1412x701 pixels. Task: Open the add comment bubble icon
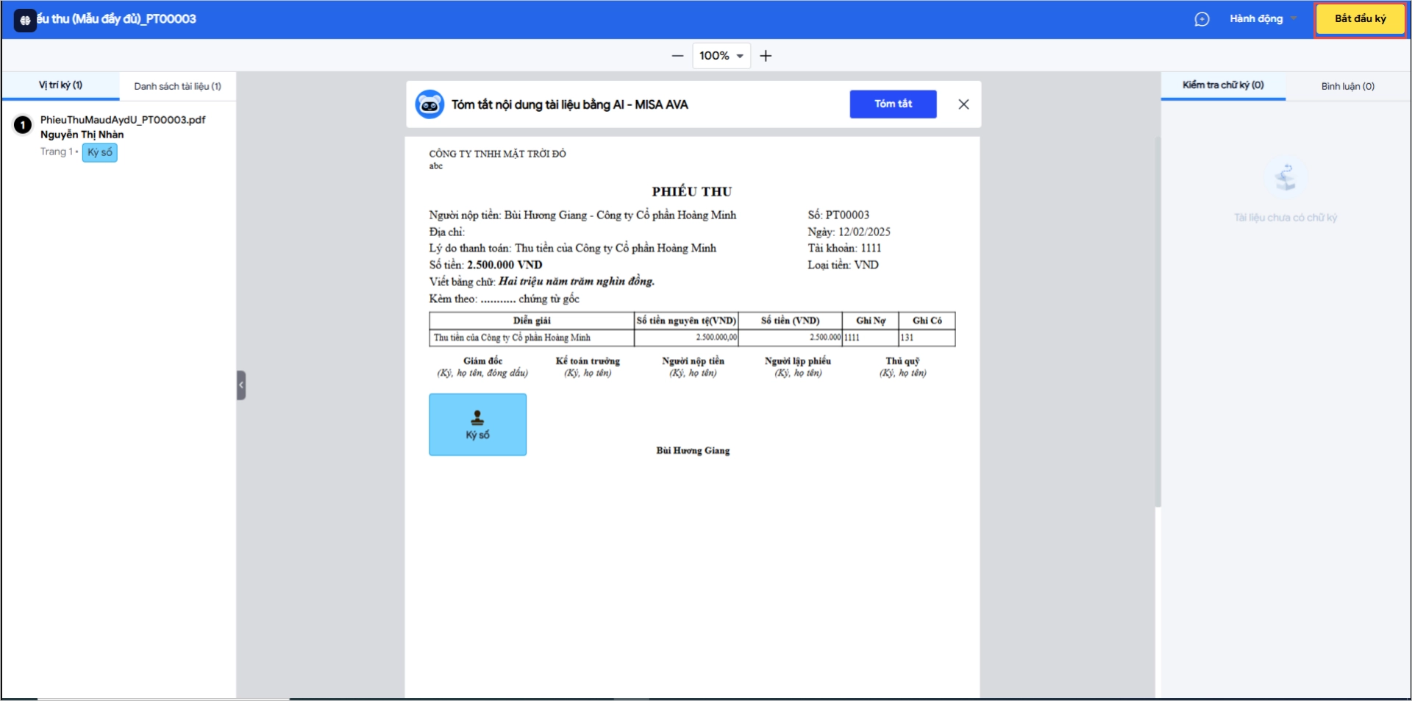[x=1202, y=19]
